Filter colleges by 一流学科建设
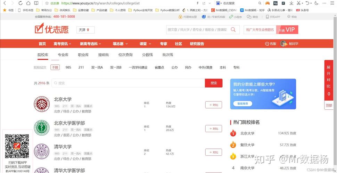This screenshot has width=337, height=173. (x=138, y=67)
